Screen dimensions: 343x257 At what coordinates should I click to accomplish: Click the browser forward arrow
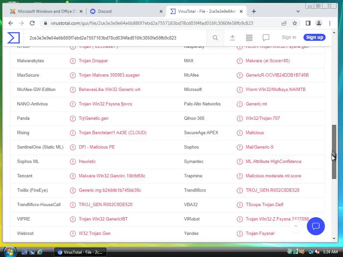(21, 23)
